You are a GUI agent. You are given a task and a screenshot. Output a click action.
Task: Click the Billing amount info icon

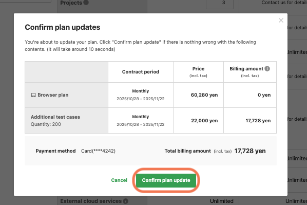point(267,69)
